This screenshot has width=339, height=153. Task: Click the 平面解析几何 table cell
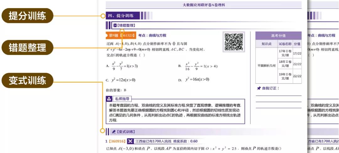266,66
